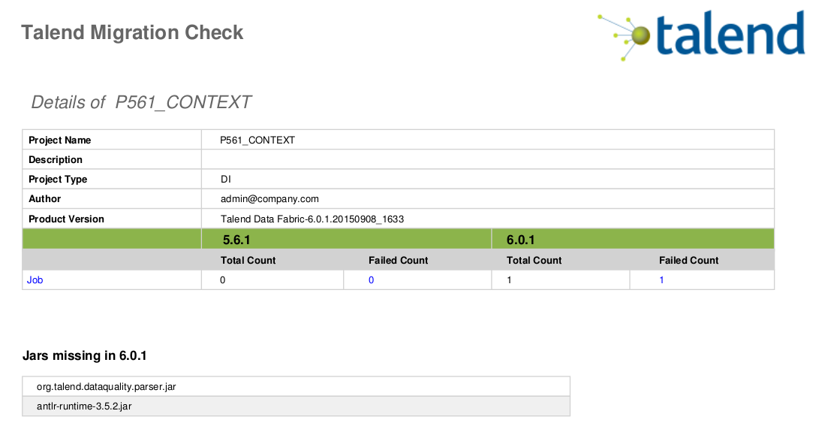
Task: Click the Failed Count header under 6.0.1
Action: pos(688,260)
